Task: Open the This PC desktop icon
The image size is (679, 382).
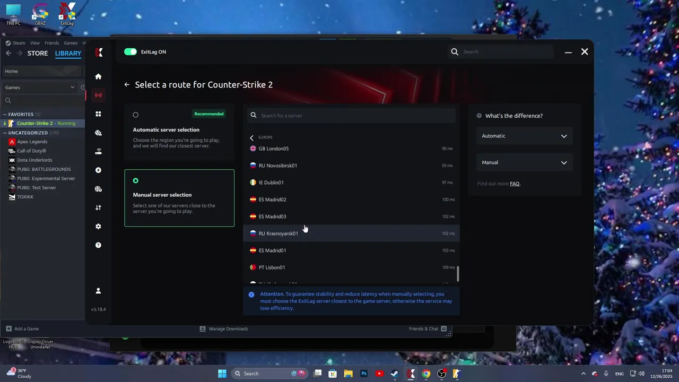Action: 13,14
